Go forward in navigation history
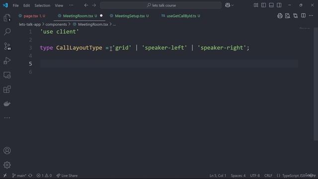The width and height of the screenshot is (318, 179). (94, 5)
